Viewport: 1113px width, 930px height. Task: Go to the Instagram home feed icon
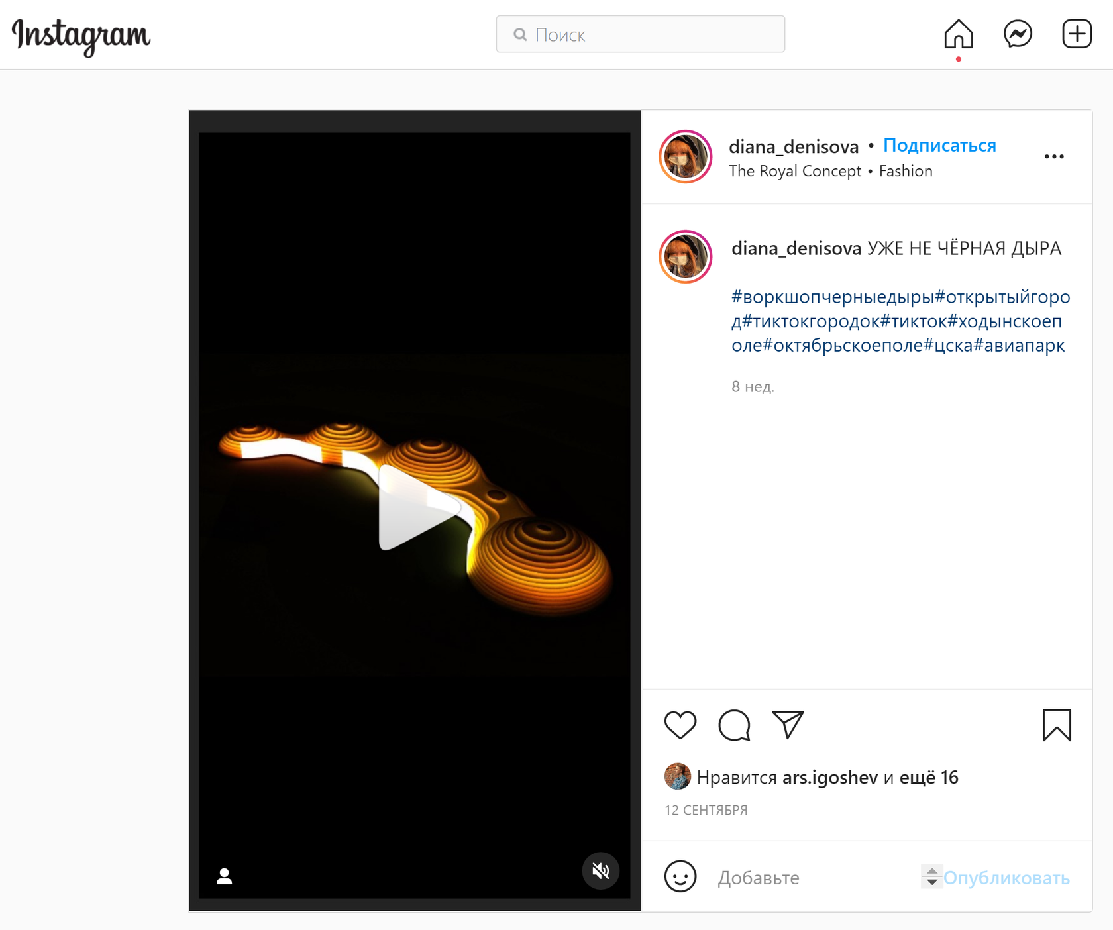pyautogui.click(x=958, y=34)
